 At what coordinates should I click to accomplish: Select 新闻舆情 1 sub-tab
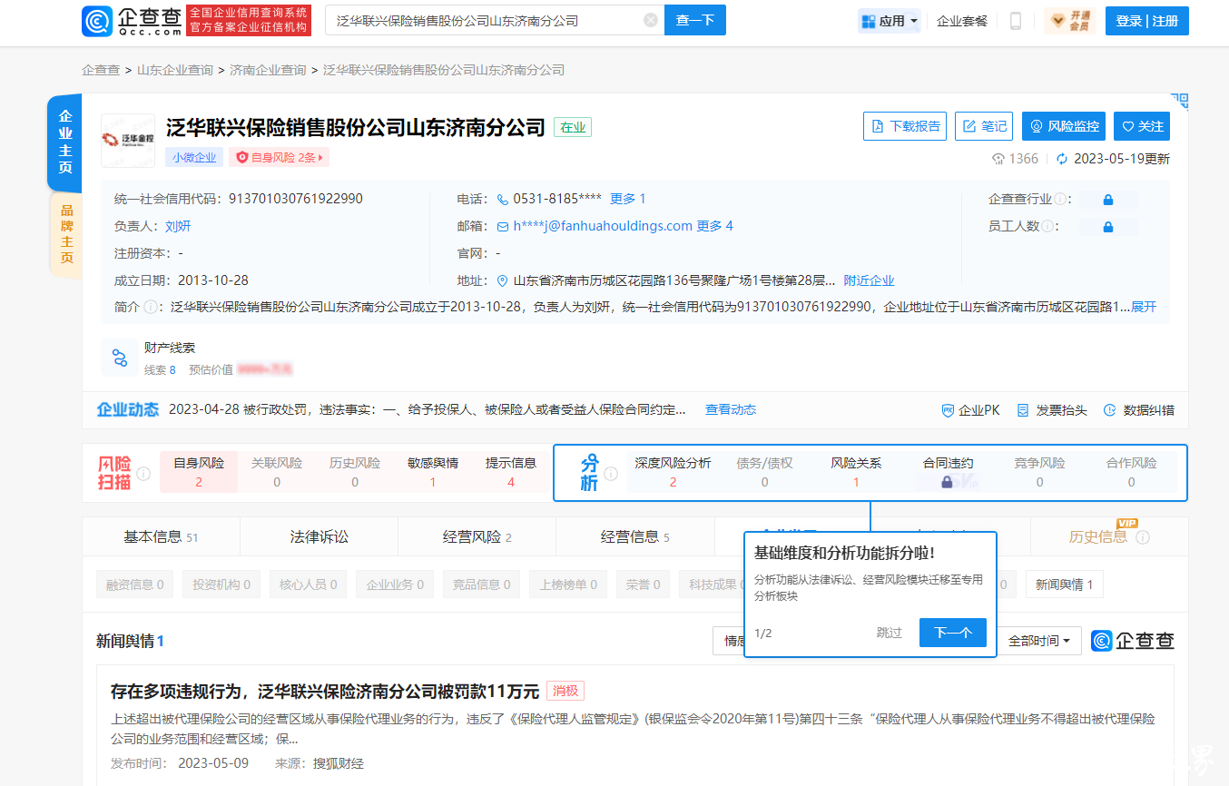pos(1065,585)
